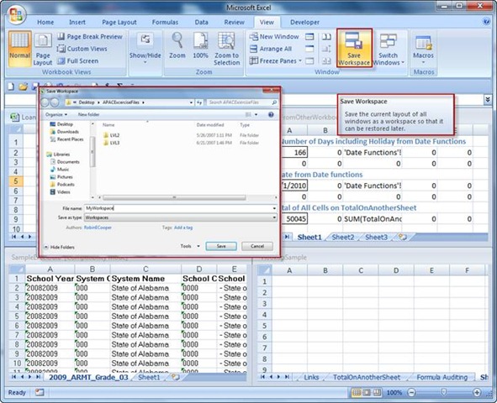Expand the formula bar
Screen dimensions: 497x403
coord(488,100)
